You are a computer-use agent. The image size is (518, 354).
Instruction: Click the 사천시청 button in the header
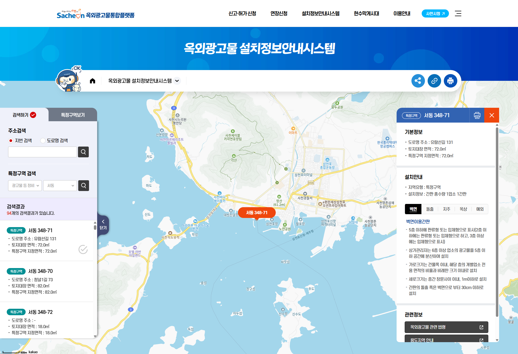pyautogui.click(x=435, y=13)
